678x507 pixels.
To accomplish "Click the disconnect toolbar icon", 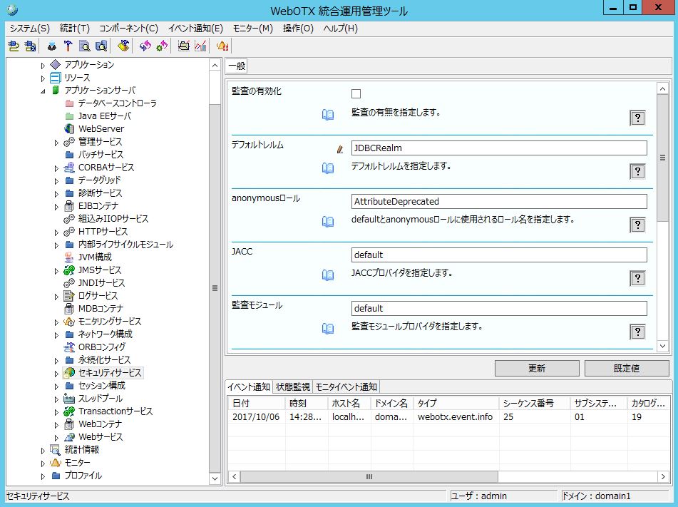I will (x=30, y=46).
